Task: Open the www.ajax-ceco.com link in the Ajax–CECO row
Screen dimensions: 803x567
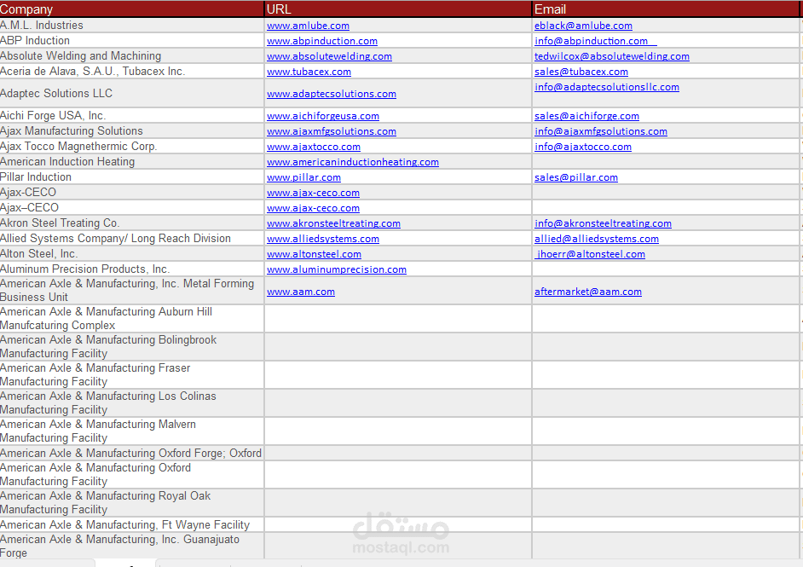Action: pyautogui.click(x=313, y=208)
